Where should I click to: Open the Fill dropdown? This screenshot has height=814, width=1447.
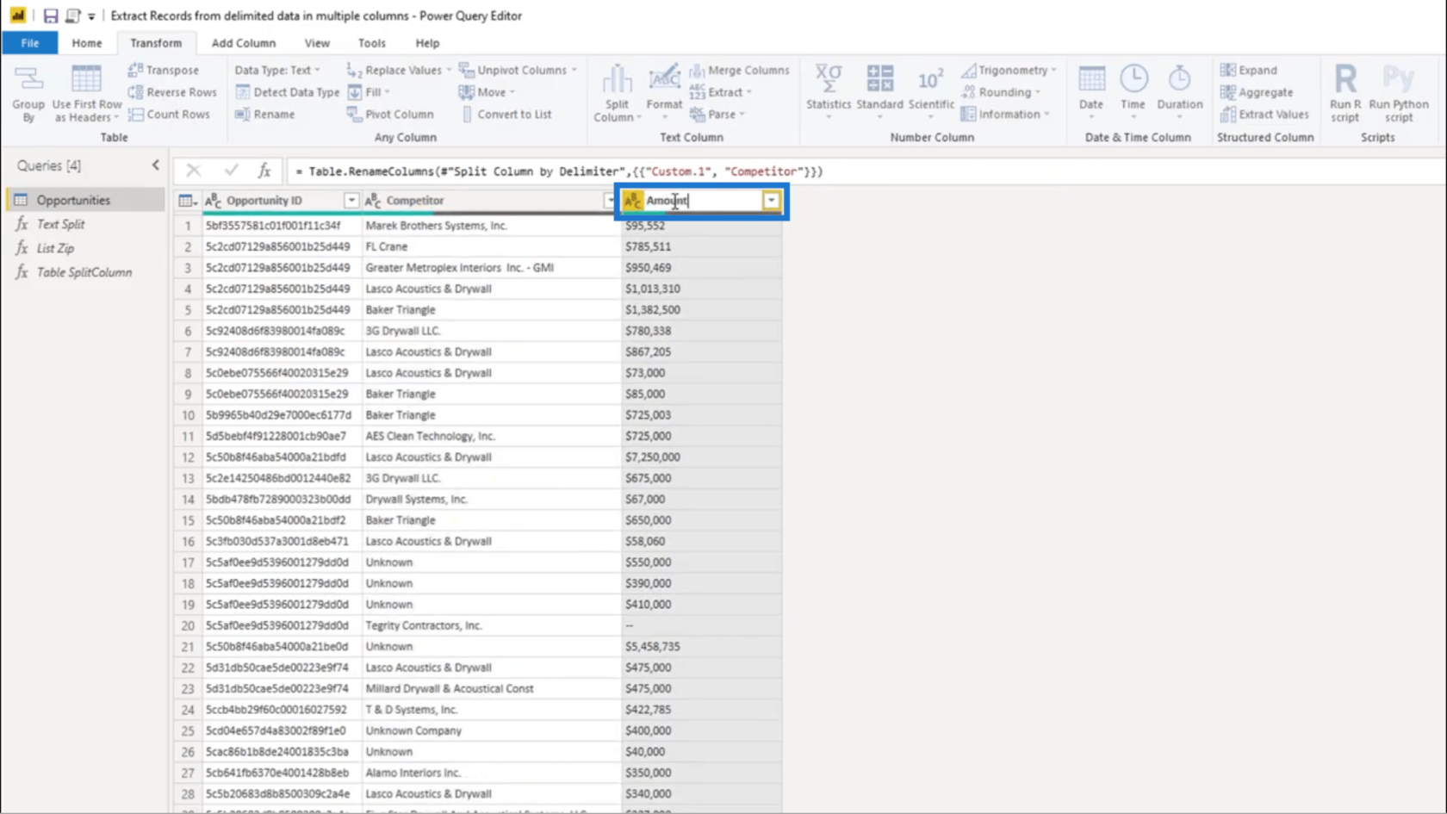coord(370,92)
